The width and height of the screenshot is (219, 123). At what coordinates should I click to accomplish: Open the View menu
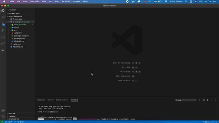[x=44, y=1]
